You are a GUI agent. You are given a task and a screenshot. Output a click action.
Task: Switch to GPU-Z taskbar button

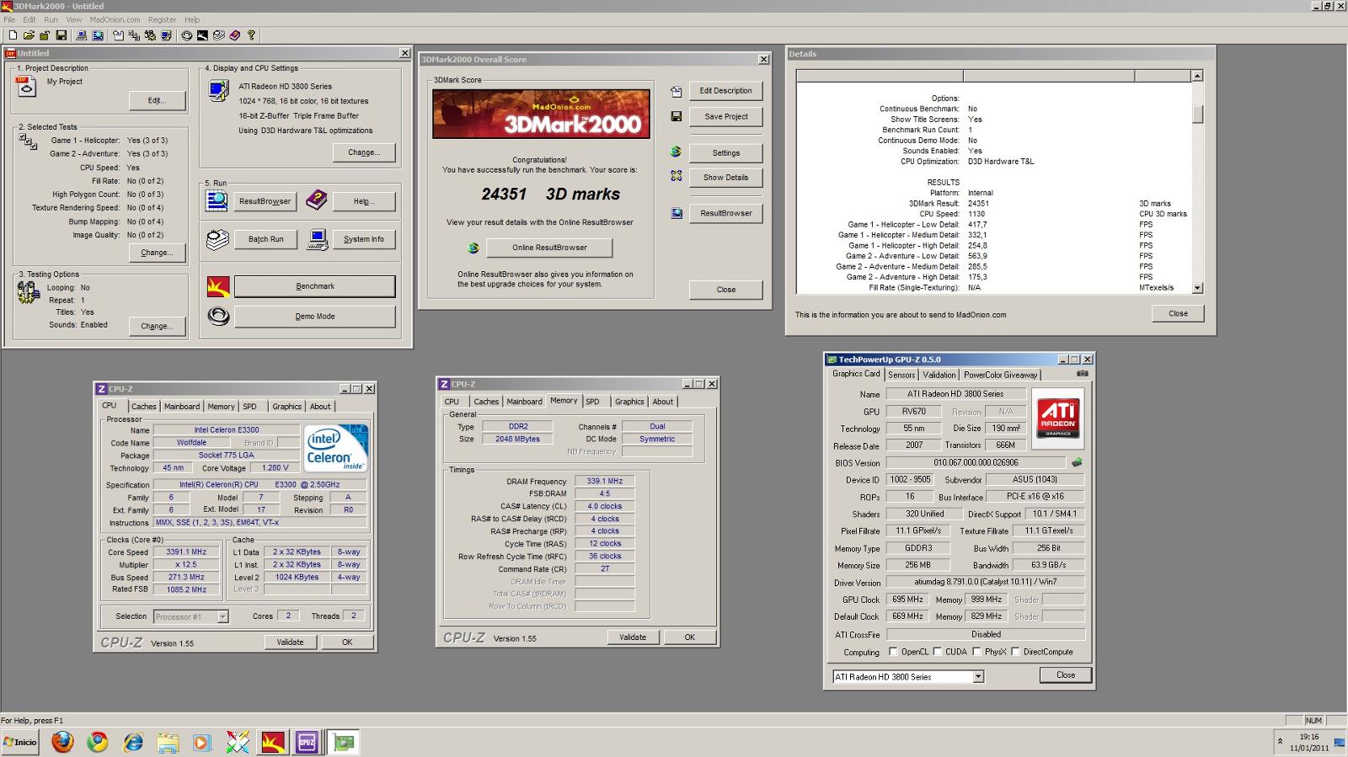click(x=344, y=742)
